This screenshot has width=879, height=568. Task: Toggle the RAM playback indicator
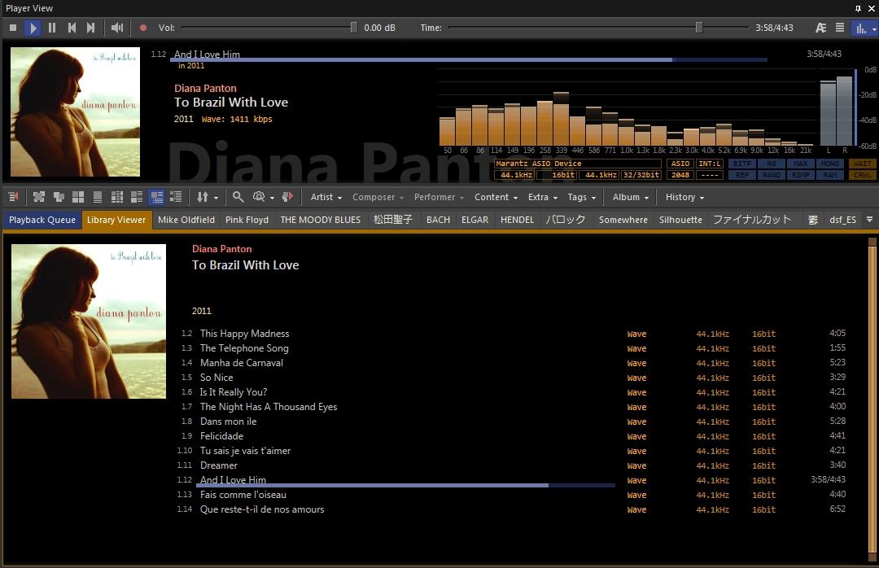point(829,175)
